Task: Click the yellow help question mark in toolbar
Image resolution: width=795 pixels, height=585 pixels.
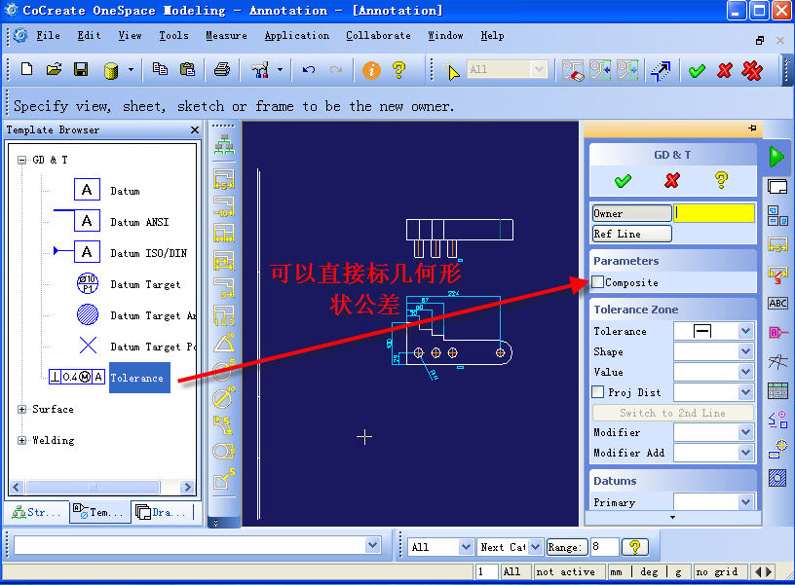Action: coord(399,69)
